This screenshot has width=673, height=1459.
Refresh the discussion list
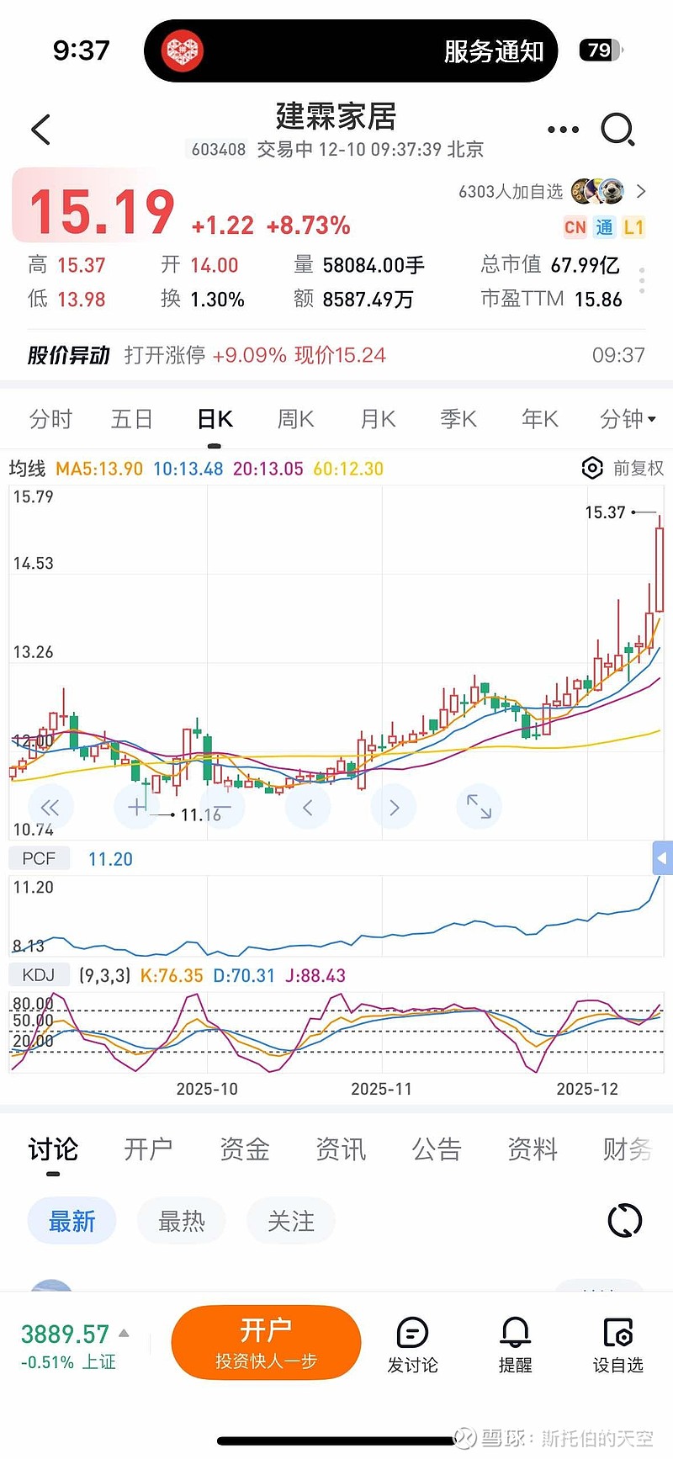tap(624, 1220)
